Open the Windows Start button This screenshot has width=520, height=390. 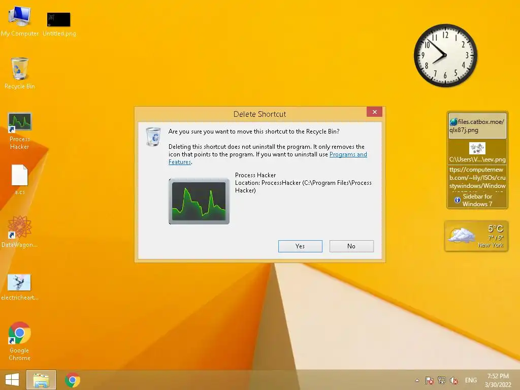(x=12, y=380)
